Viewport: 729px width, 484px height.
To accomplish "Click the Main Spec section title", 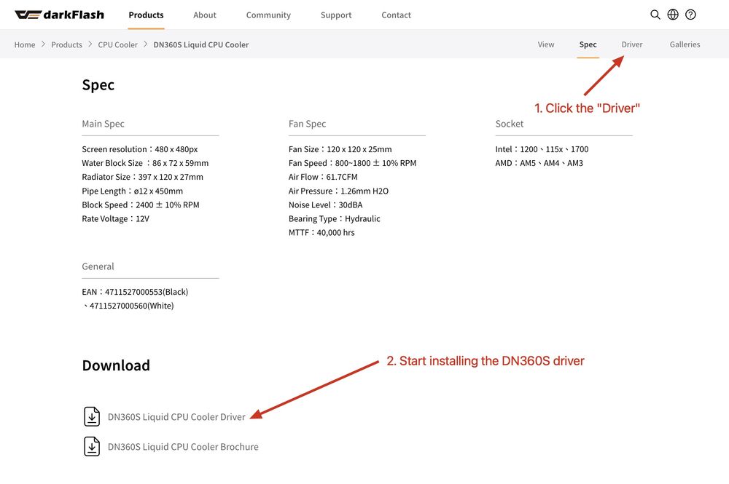I will pyautogui.click(x=103, y=124).
